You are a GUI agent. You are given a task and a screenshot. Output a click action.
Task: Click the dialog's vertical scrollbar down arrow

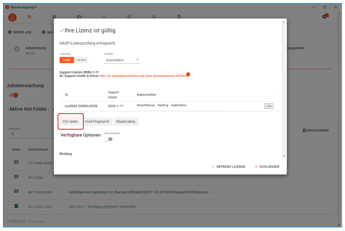[284, 156]
